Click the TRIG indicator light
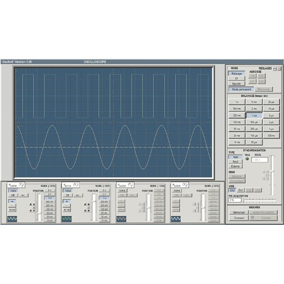Screen dimensions: 284x284 tap(247, 159)
